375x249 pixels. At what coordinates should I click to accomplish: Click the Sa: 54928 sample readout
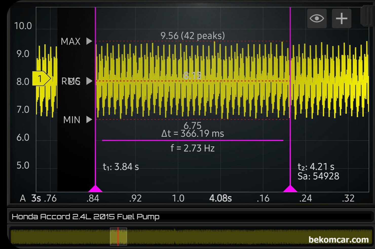[x=318, y=176]
